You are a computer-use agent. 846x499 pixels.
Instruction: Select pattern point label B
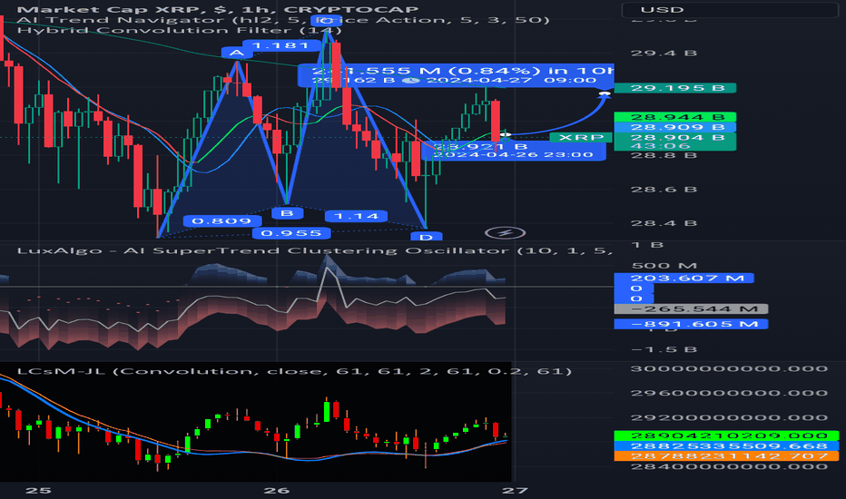tap(287, 213)
